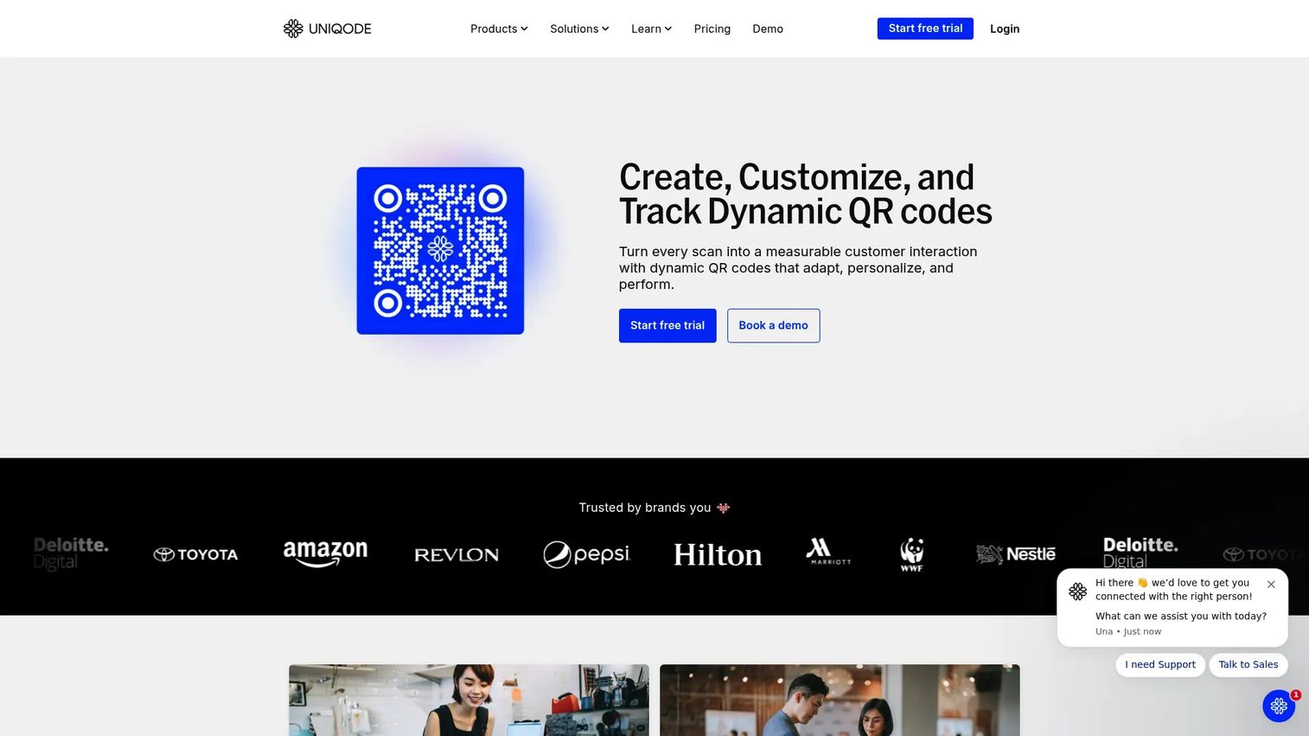
Task: Select the Talk to Sales chat option
Action: [x=1248, y=664]
